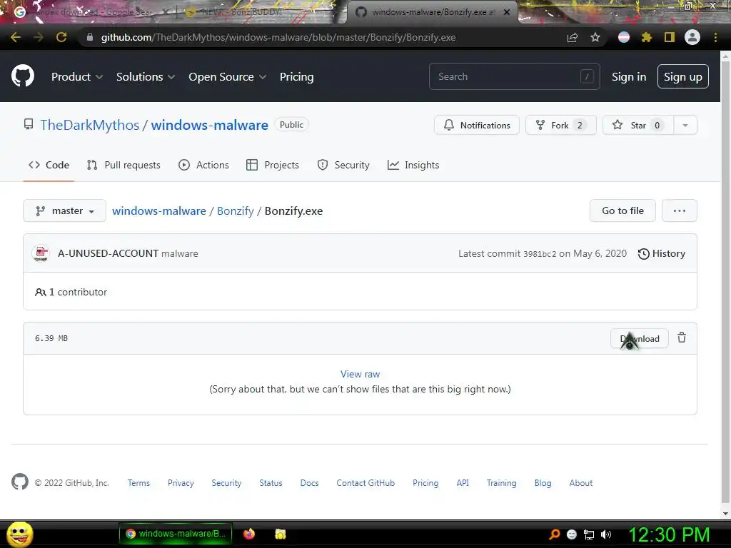Image resolution: width=731 pixels, height=548 pixels.
Task: Expand the Open Source menu
Action: 228,76
